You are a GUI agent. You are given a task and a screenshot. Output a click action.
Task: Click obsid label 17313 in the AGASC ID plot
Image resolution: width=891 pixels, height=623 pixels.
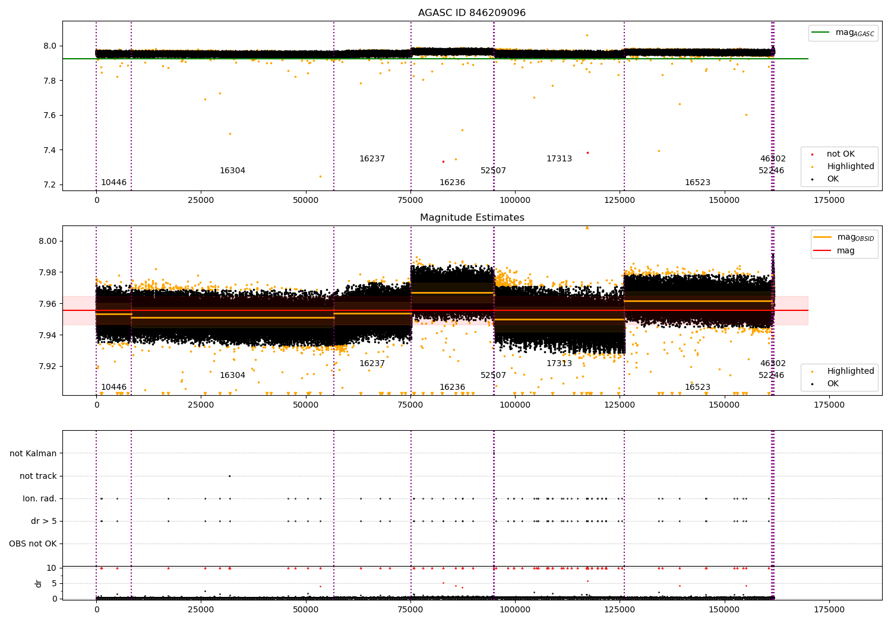pos(559,159)
